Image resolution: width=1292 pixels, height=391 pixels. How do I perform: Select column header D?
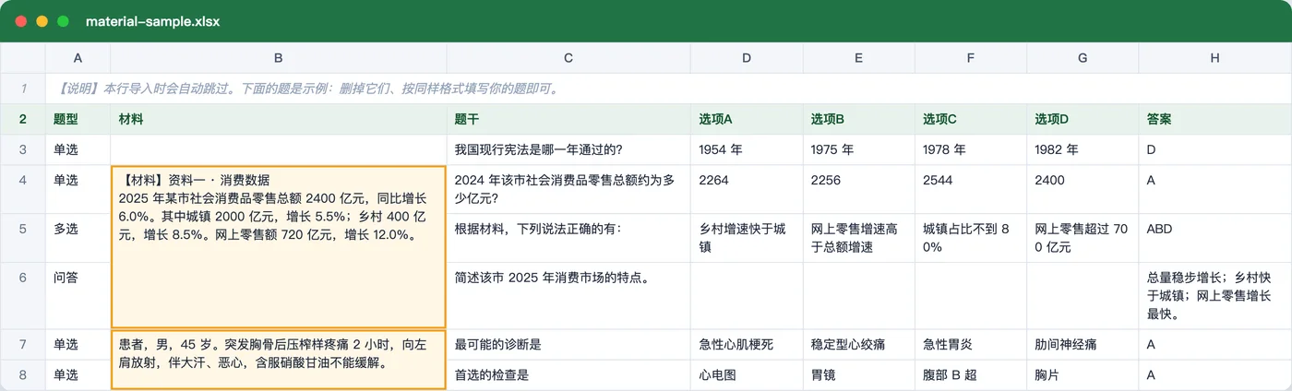coord(747,57)
